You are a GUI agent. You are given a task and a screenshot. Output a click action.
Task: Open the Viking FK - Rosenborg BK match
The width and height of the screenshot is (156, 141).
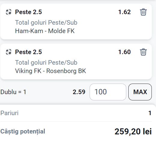[x=50, y=71]
